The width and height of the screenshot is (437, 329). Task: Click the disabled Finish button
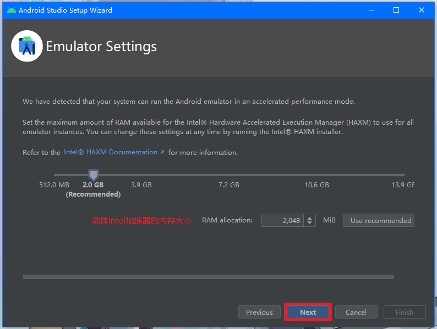(x=405, y=312)
